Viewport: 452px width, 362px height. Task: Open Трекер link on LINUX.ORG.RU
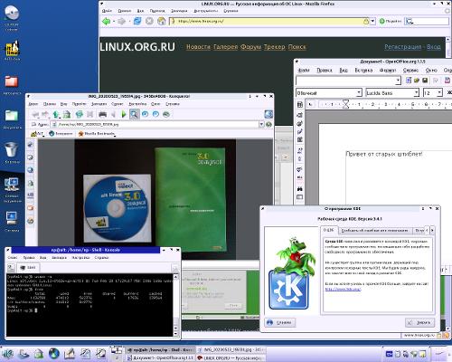[275, 47]
